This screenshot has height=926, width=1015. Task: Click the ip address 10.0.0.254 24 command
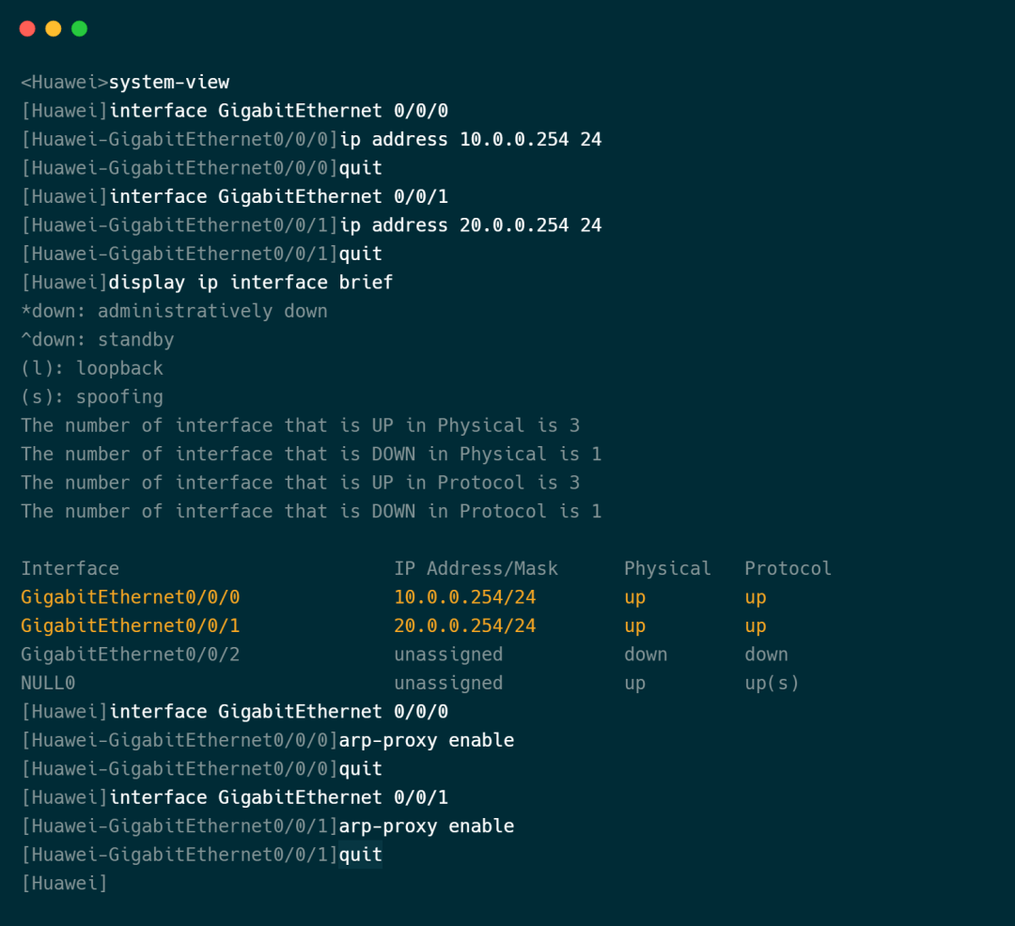pos(471,139)
